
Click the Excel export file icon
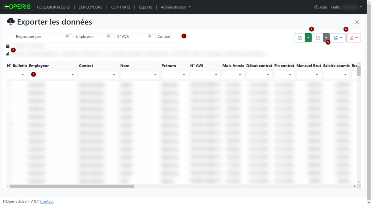[x=300, y=38]
